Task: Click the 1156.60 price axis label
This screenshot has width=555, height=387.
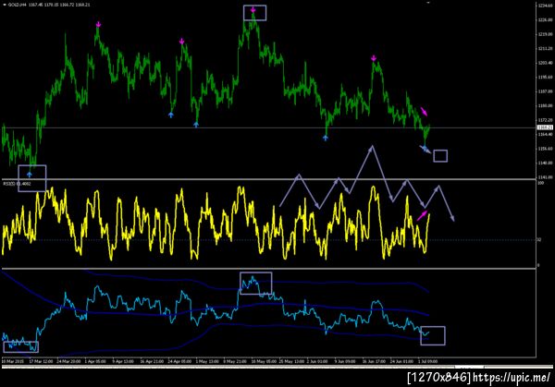Action: coord(546,149)
